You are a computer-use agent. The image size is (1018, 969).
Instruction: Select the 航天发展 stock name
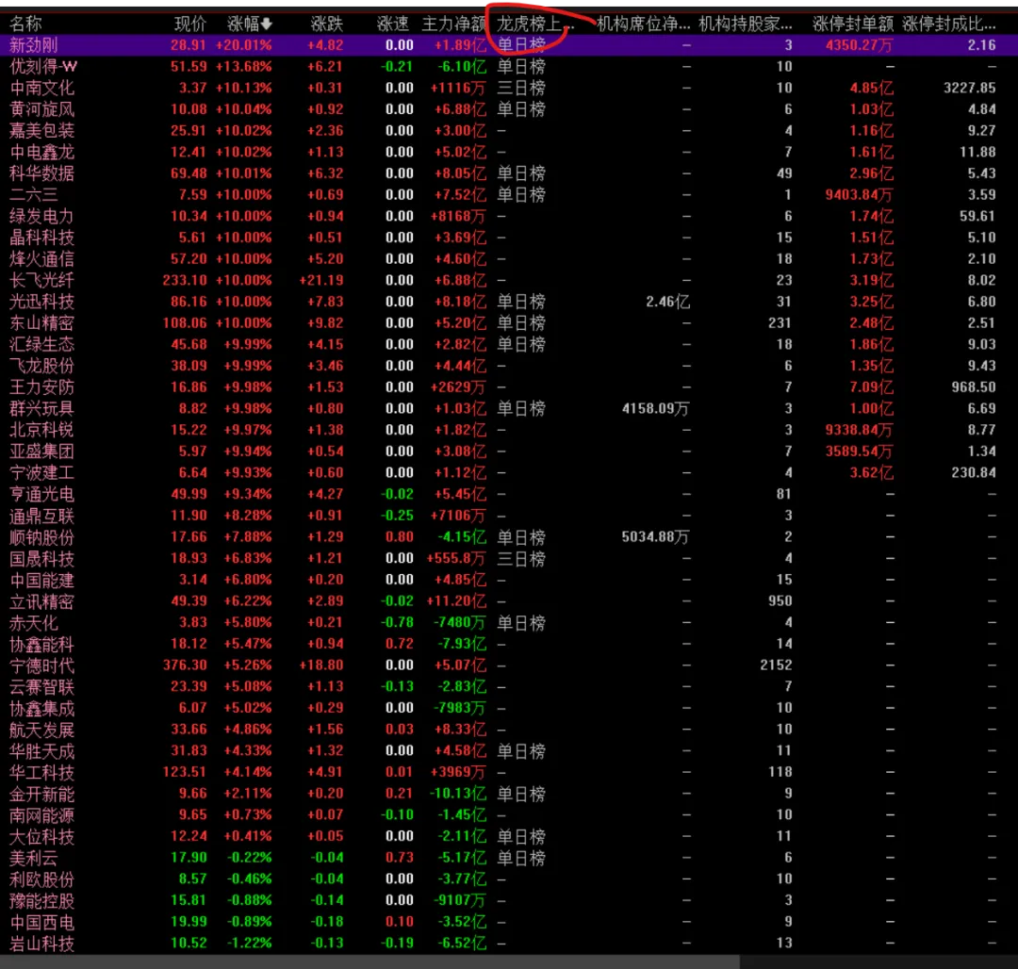[x=42, y=730]
